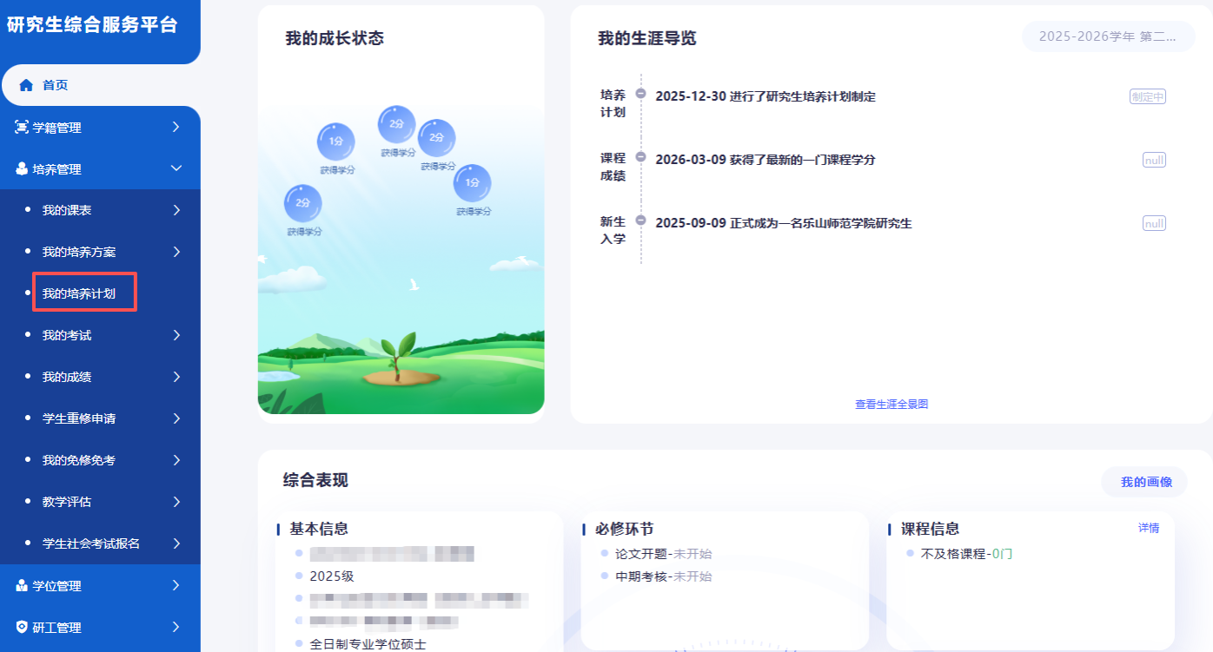Open the 2025-2026学年 semester dropdown
1213x652 pixels.
tap(1108, 37)
